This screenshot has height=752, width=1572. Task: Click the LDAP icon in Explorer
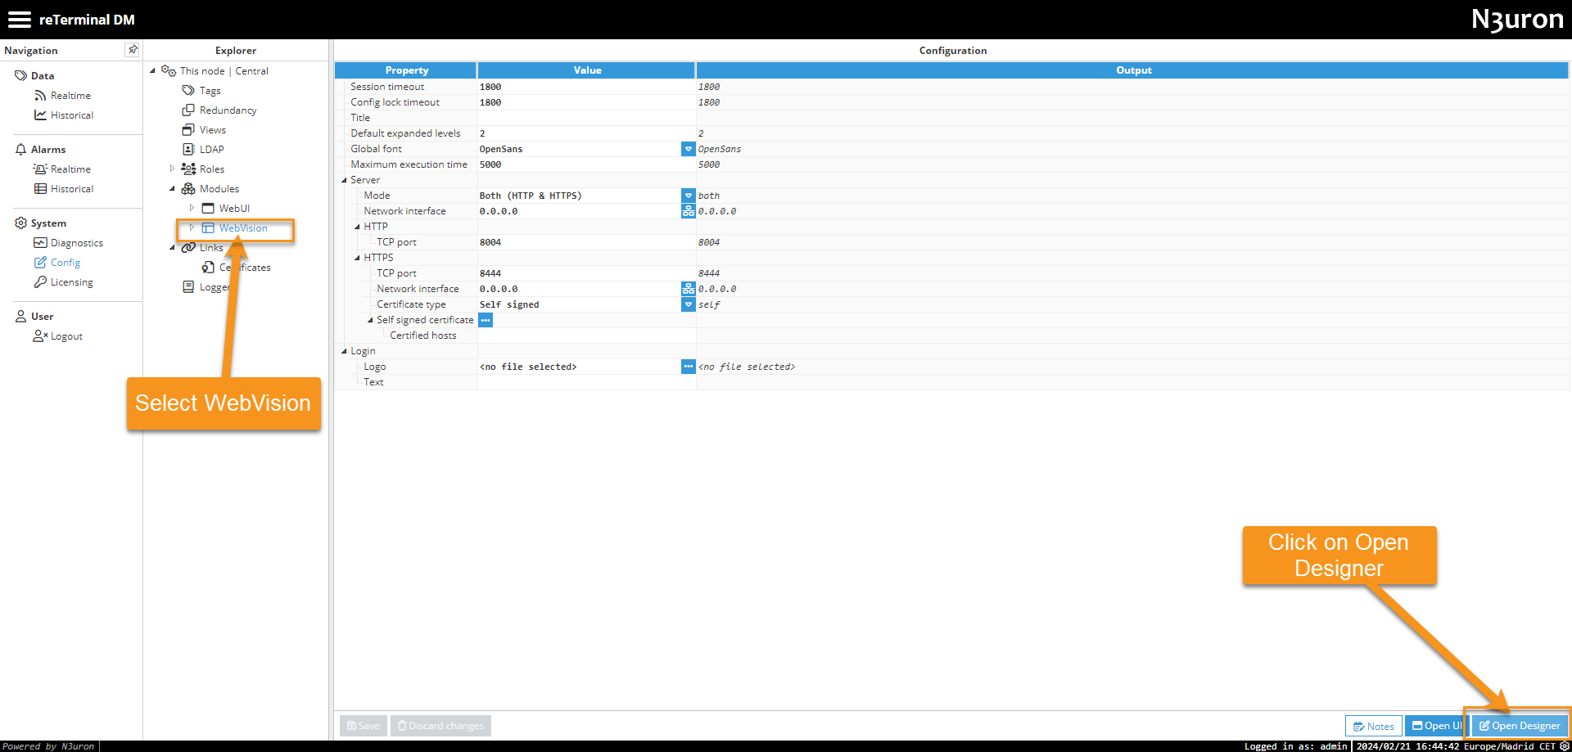[188, 149]
